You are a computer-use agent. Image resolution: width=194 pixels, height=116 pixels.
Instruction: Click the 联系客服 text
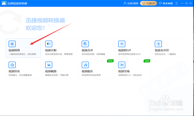pos(168,3)
